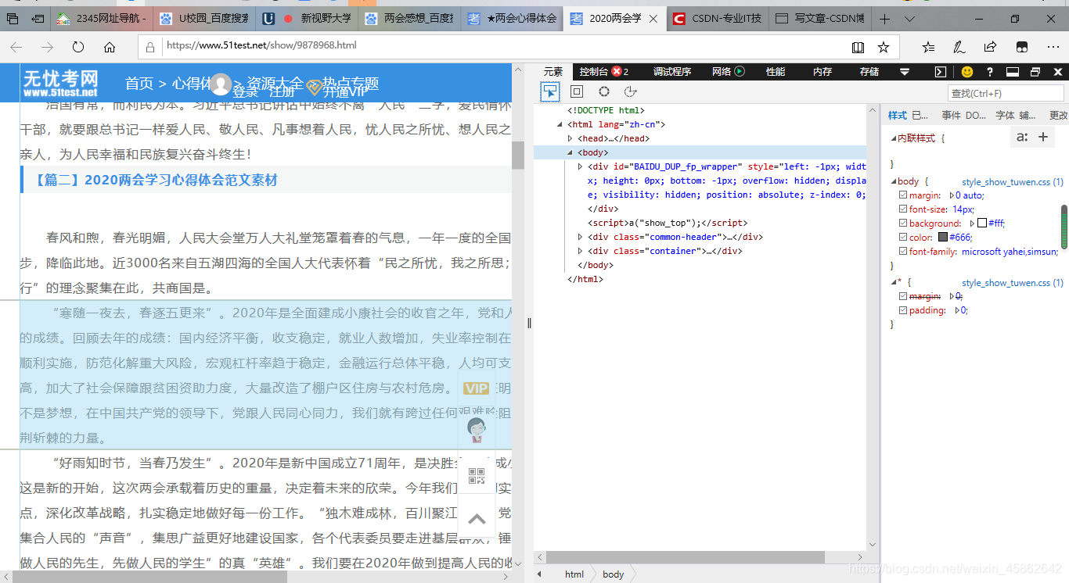Expand the head element node

click(x=570, y=138)
